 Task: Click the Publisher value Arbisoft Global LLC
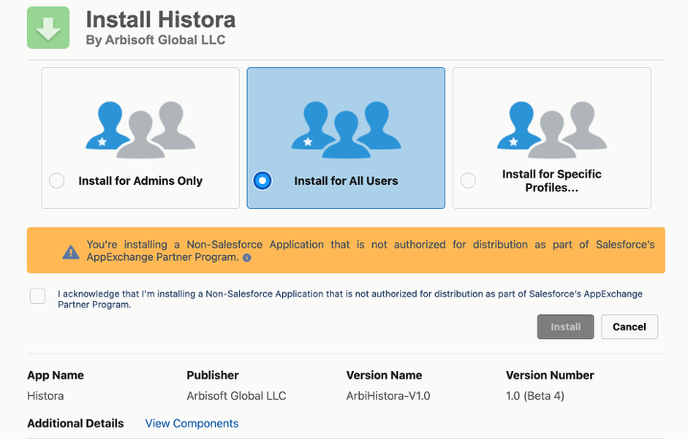[236, 396]
